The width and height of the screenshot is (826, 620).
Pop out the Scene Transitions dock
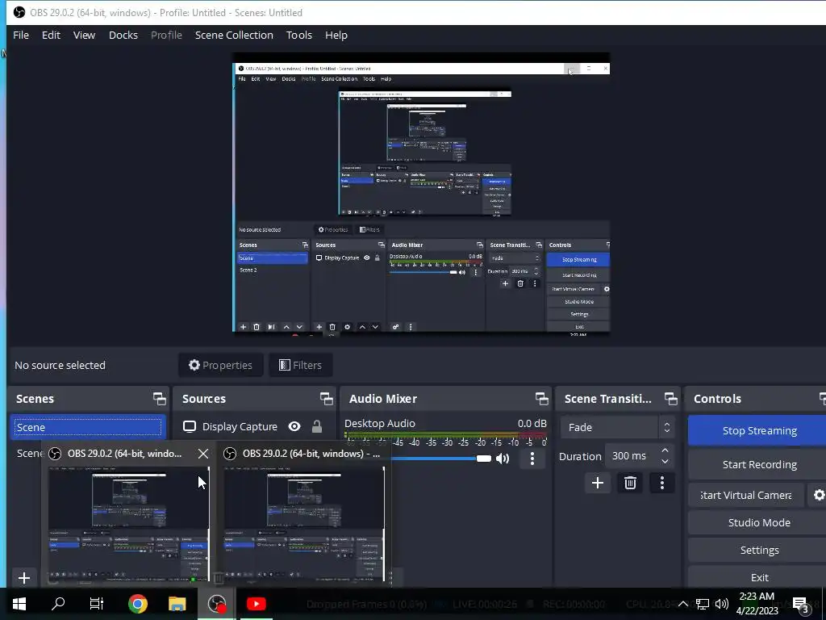[x=670, y=399]
